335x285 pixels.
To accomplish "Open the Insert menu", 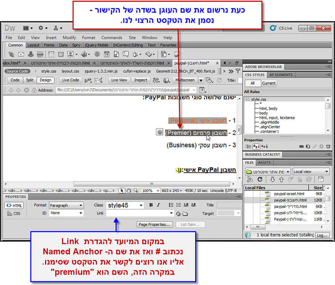I will 51,38.
